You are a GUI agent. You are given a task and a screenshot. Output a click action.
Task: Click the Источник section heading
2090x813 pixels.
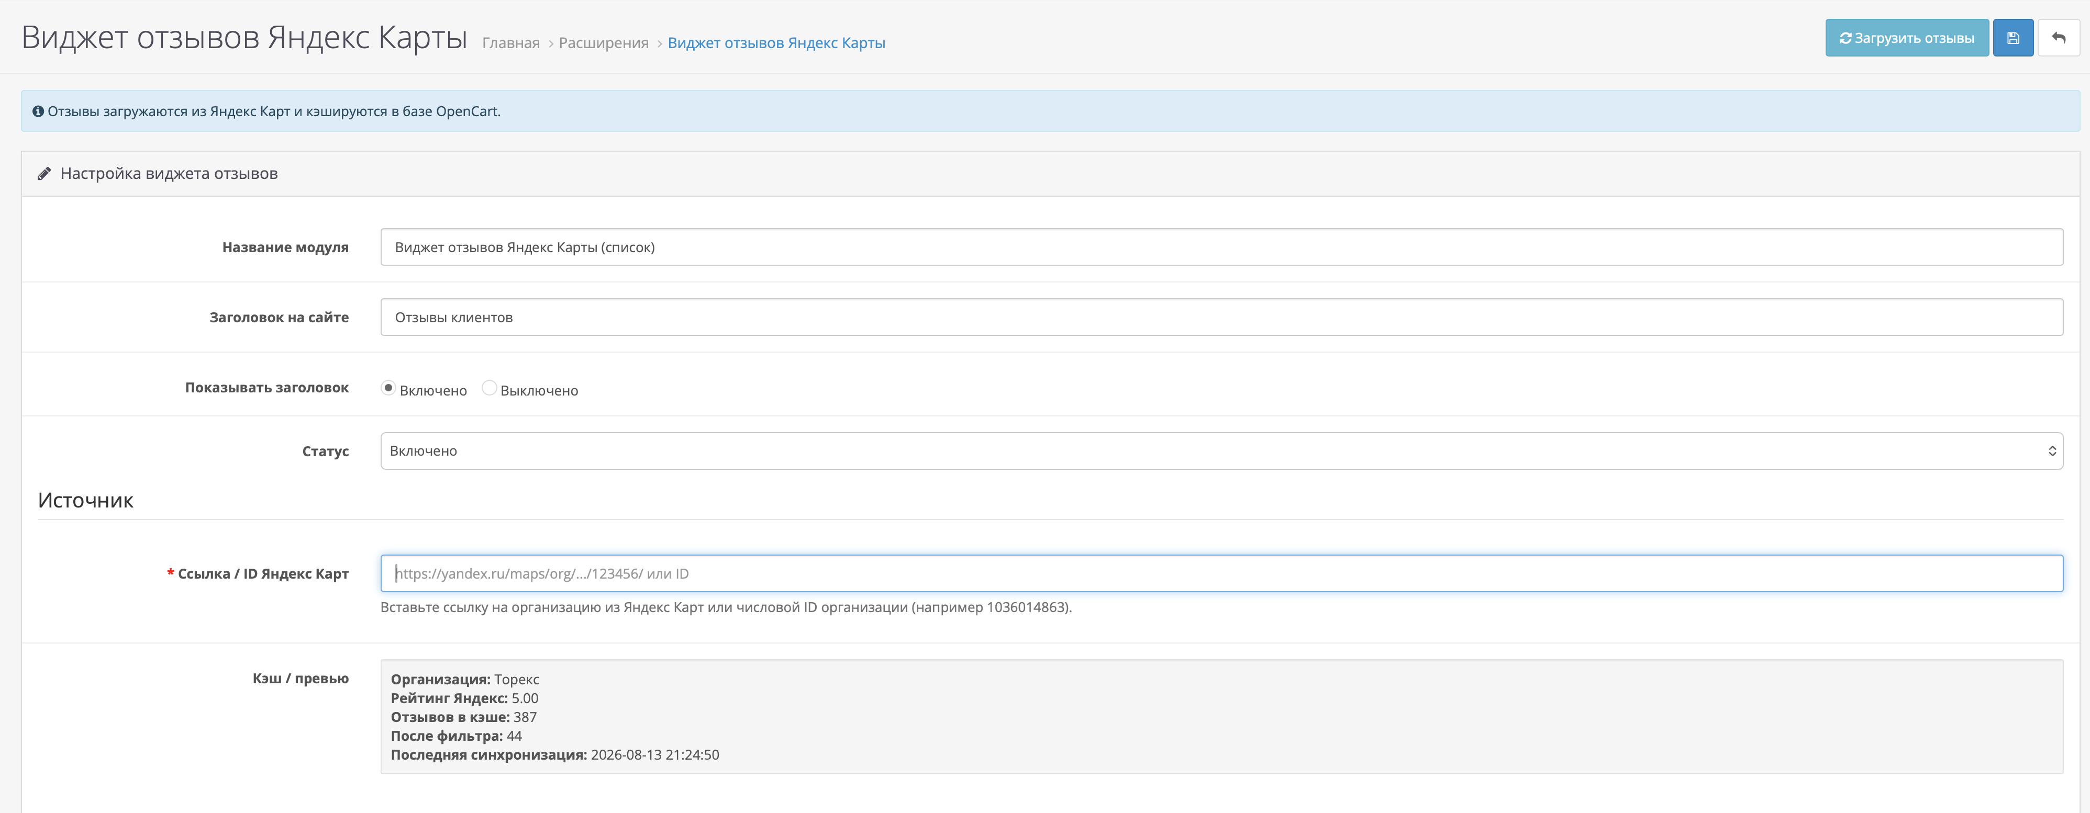pos(85,500)
